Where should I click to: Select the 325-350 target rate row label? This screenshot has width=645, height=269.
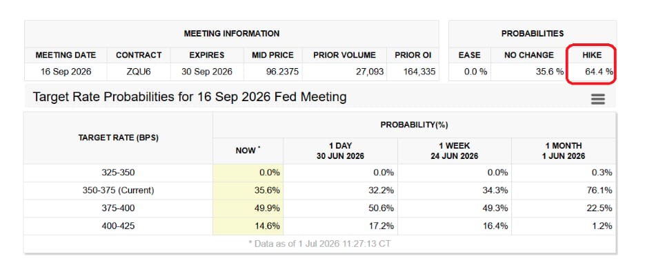point(118,173)
